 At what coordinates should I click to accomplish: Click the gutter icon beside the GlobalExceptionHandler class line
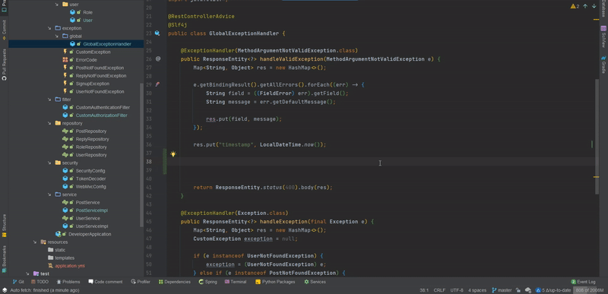pos(157,33)
